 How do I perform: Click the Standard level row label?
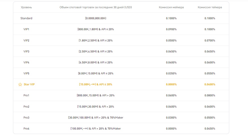(26, 18)
